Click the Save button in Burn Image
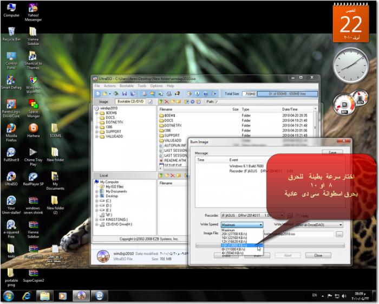Viewport: 379px width, 304px height. 332,152
